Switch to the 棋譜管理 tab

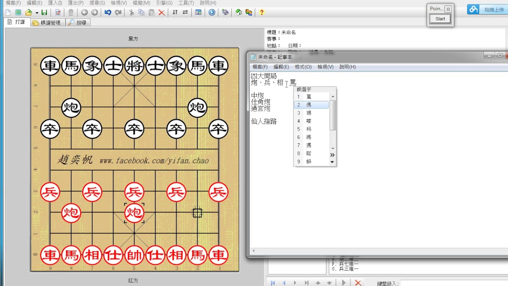point(47,23)
